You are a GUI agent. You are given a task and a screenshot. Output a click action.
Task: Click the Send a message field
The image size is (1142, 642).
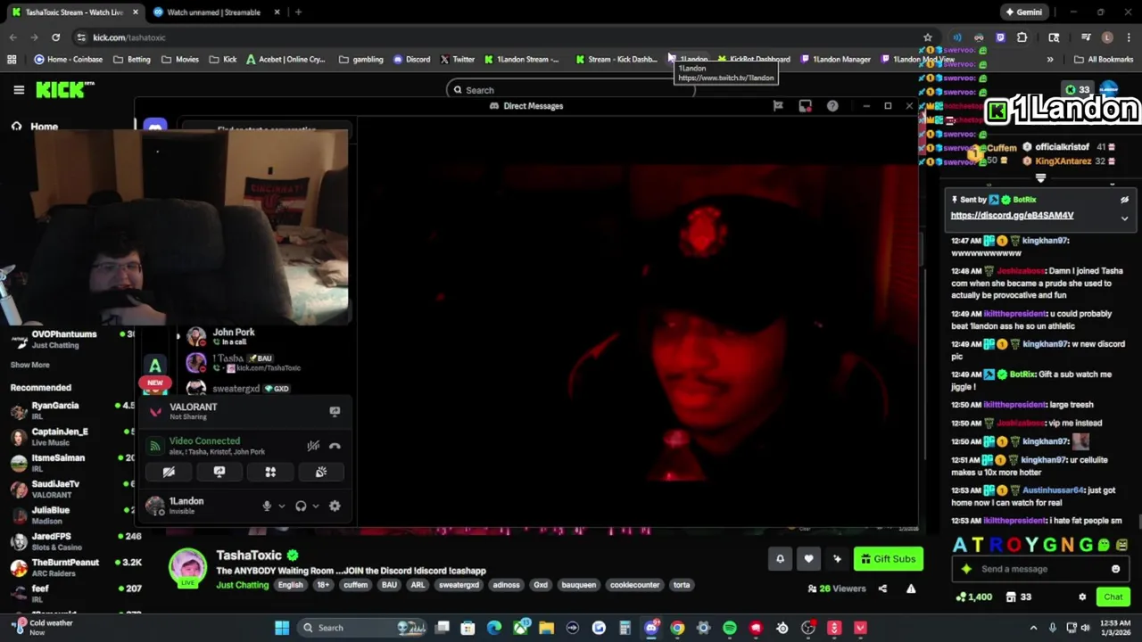click(1039, 569)
